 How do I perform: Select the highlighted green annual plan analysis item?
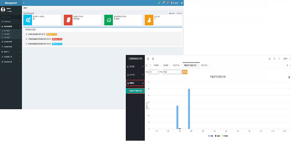coord(135,91)
